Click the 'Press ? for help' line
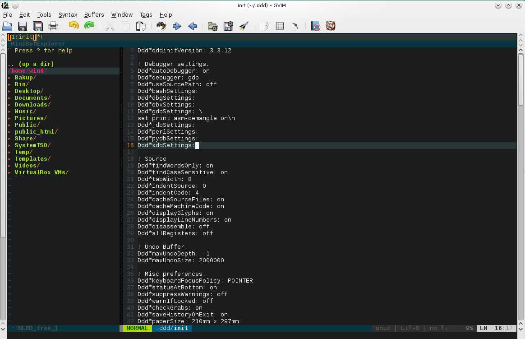 click(40, 51)
